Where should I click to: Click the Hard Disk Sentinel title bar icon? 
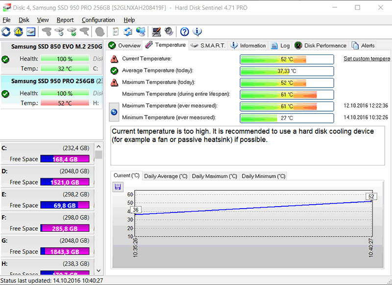click(6, 7)
